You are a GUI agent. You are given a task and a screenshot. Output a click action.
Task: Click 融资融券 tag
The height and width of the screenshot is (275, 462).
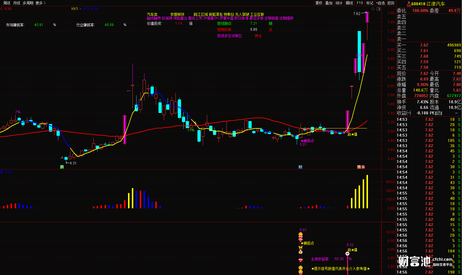coord(154,18)
